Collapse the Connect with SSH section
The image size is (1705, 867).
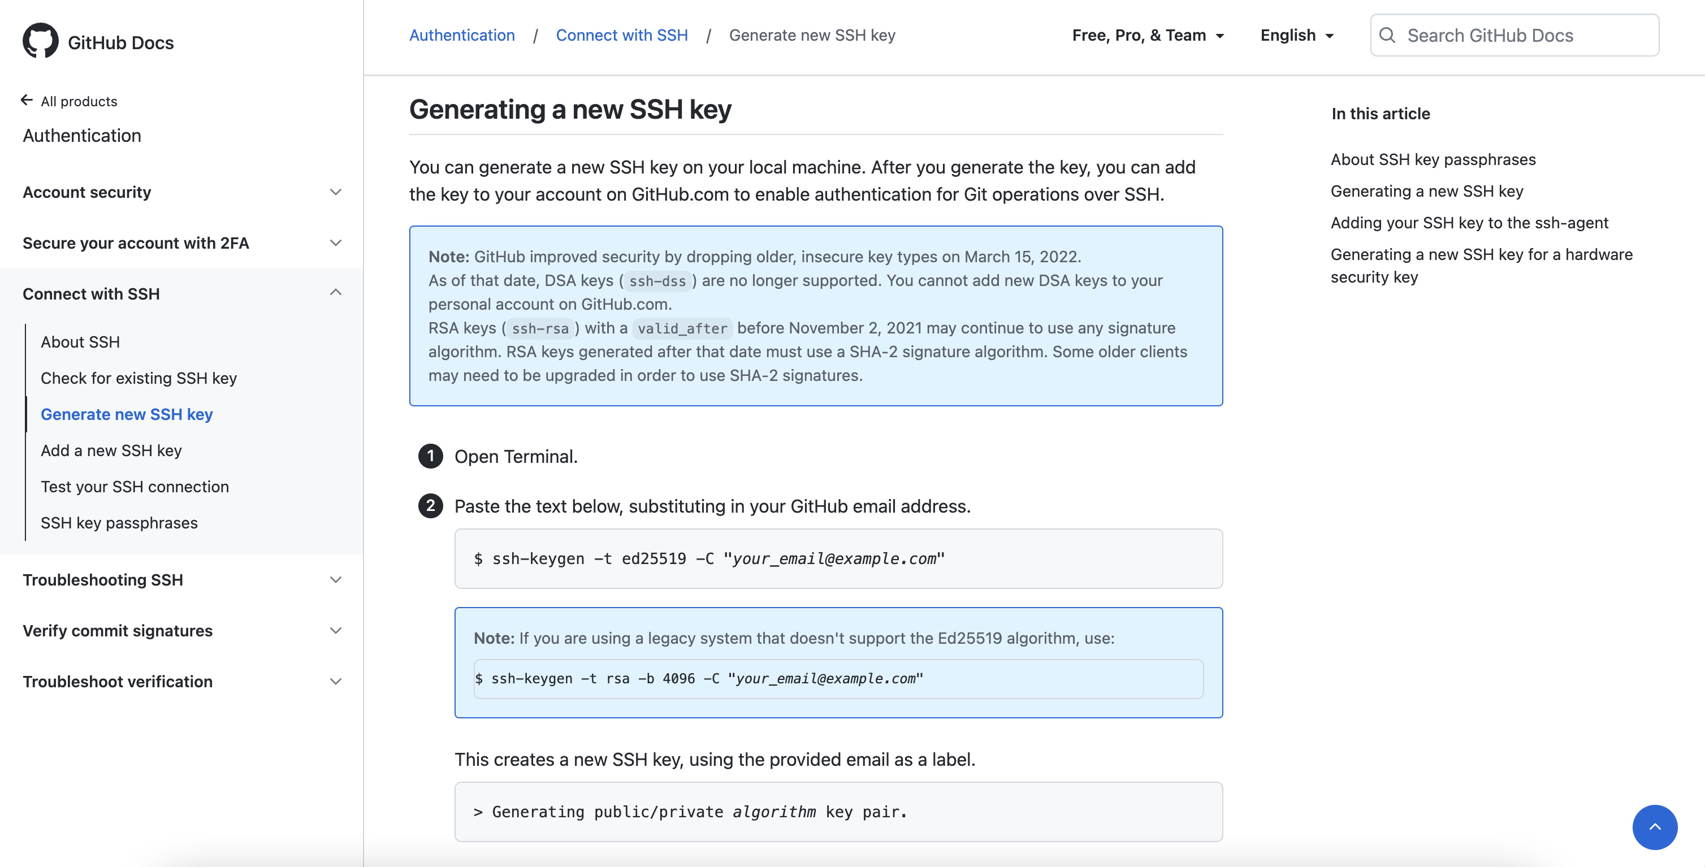click(x=336, y=293)
